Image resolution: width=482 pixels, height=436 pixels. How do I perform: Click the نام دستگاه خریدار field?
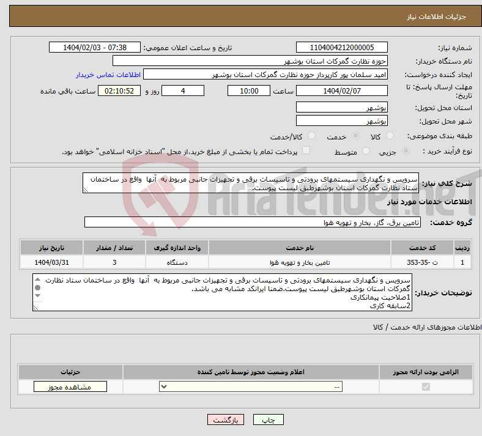[x=250, y=61]
